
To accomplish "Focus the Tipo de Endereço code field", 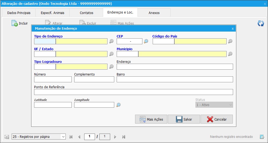I will (45, 41).
